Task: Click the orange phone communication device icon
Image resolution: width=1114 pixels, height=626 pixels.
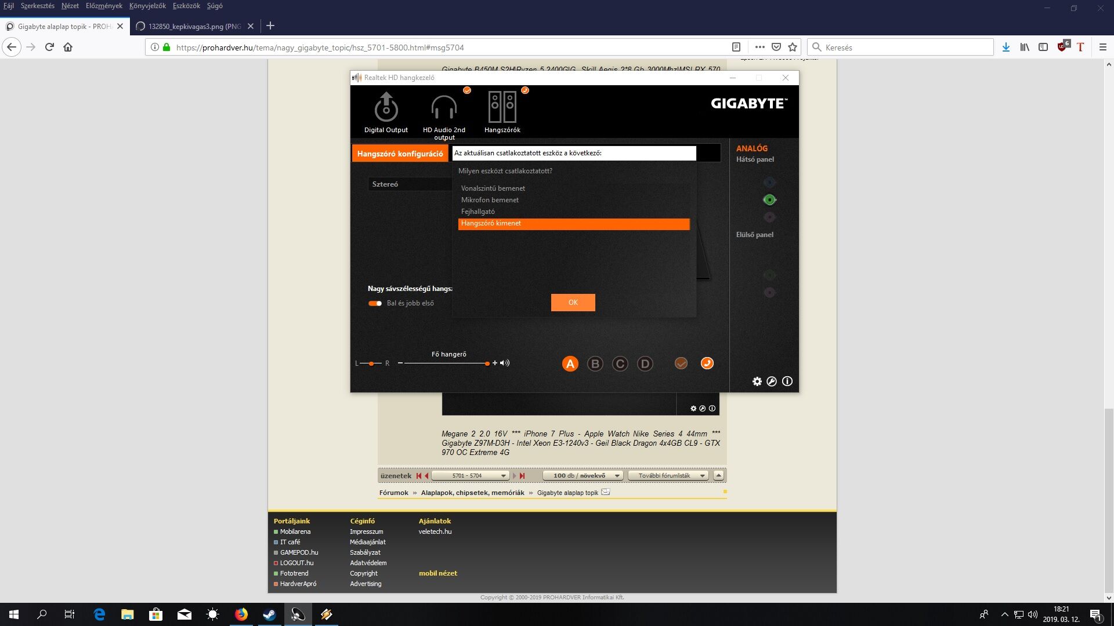Action: [x=707, y=363]
